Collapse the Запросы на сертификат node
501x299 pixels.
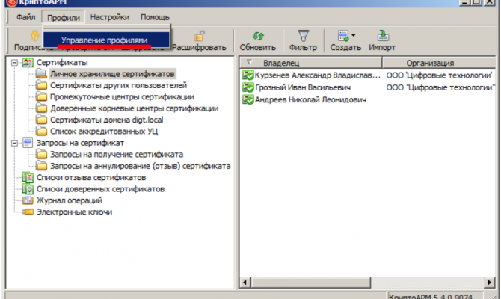coord(14,143)
